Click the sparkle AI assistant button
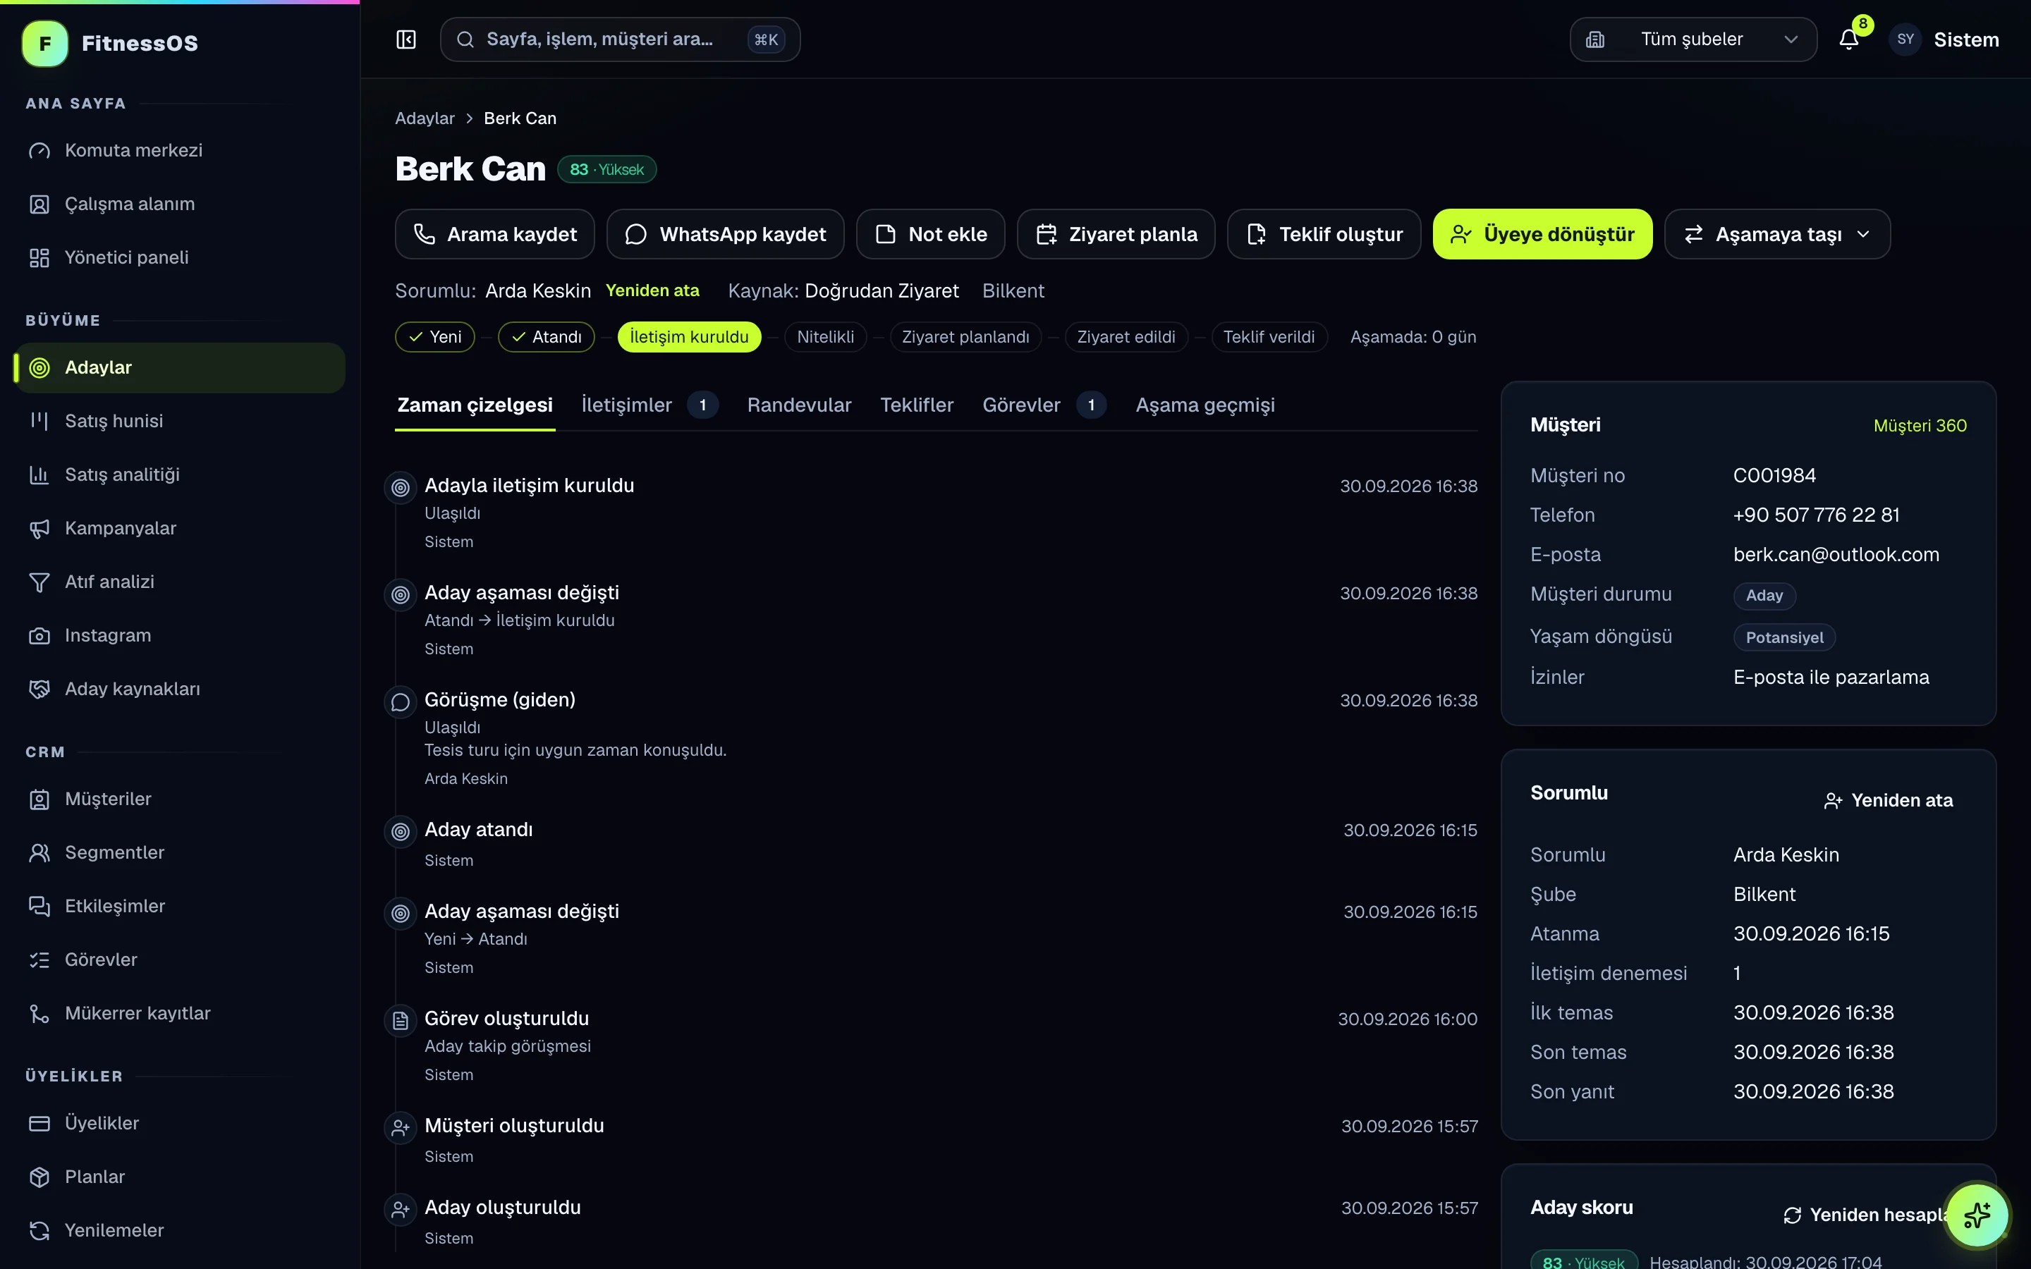2031x1269 pixels. (1977, 1215)
